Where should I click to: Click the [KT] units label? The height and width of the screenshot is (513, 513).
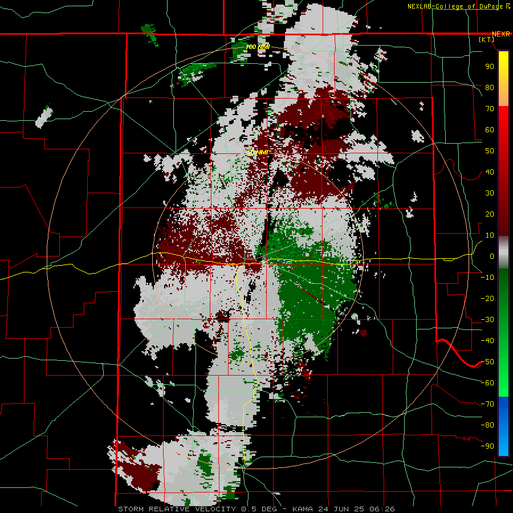click(x=487, y=39)
